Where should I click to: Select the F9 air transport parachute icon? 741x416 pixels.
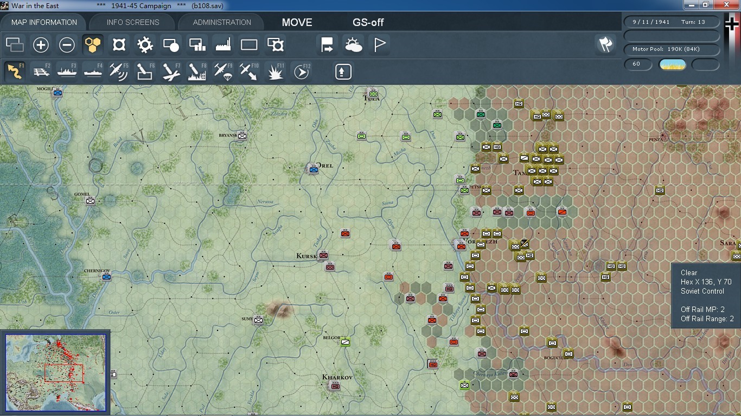(223, 71)
